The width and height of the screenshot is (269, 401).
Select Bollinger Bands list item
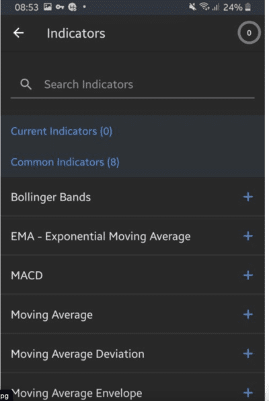132,197
